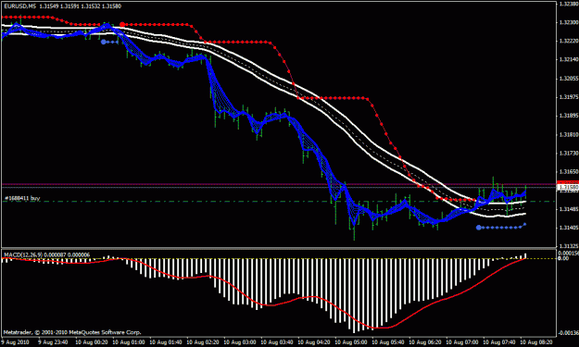
Task: Select the large blue dot near 10 Aug 00:20
Action: 104,42
